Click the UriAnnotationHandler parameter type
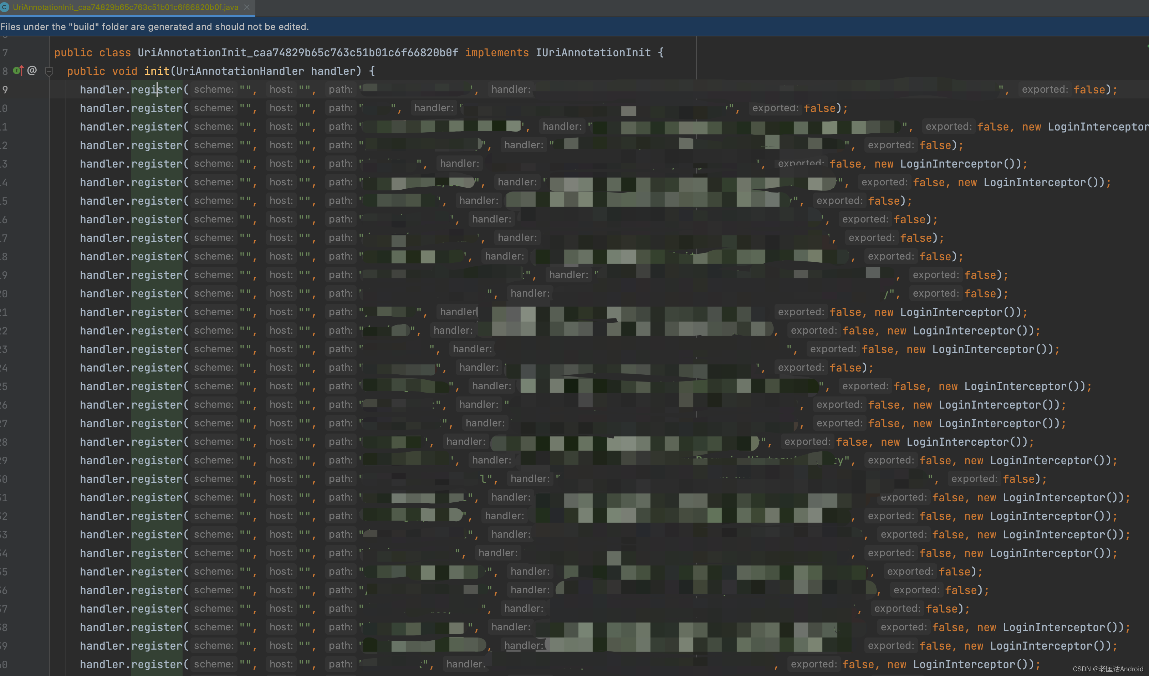Image resolution: width=1149 pixels, height=676 pixels. (240, 71)
